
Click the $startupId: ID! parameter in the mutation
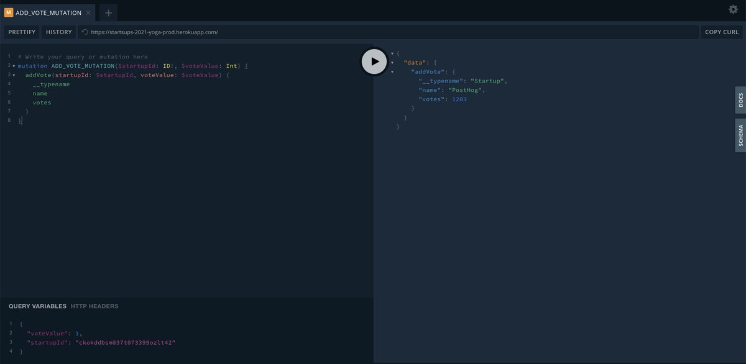(147, 66)
